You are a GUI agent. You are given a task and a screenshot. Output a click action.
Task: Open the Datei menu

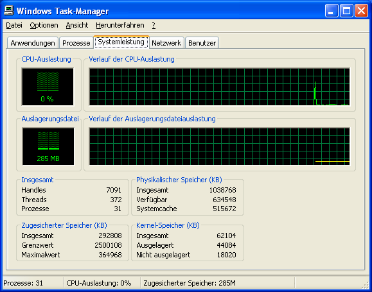click(14, 25)
